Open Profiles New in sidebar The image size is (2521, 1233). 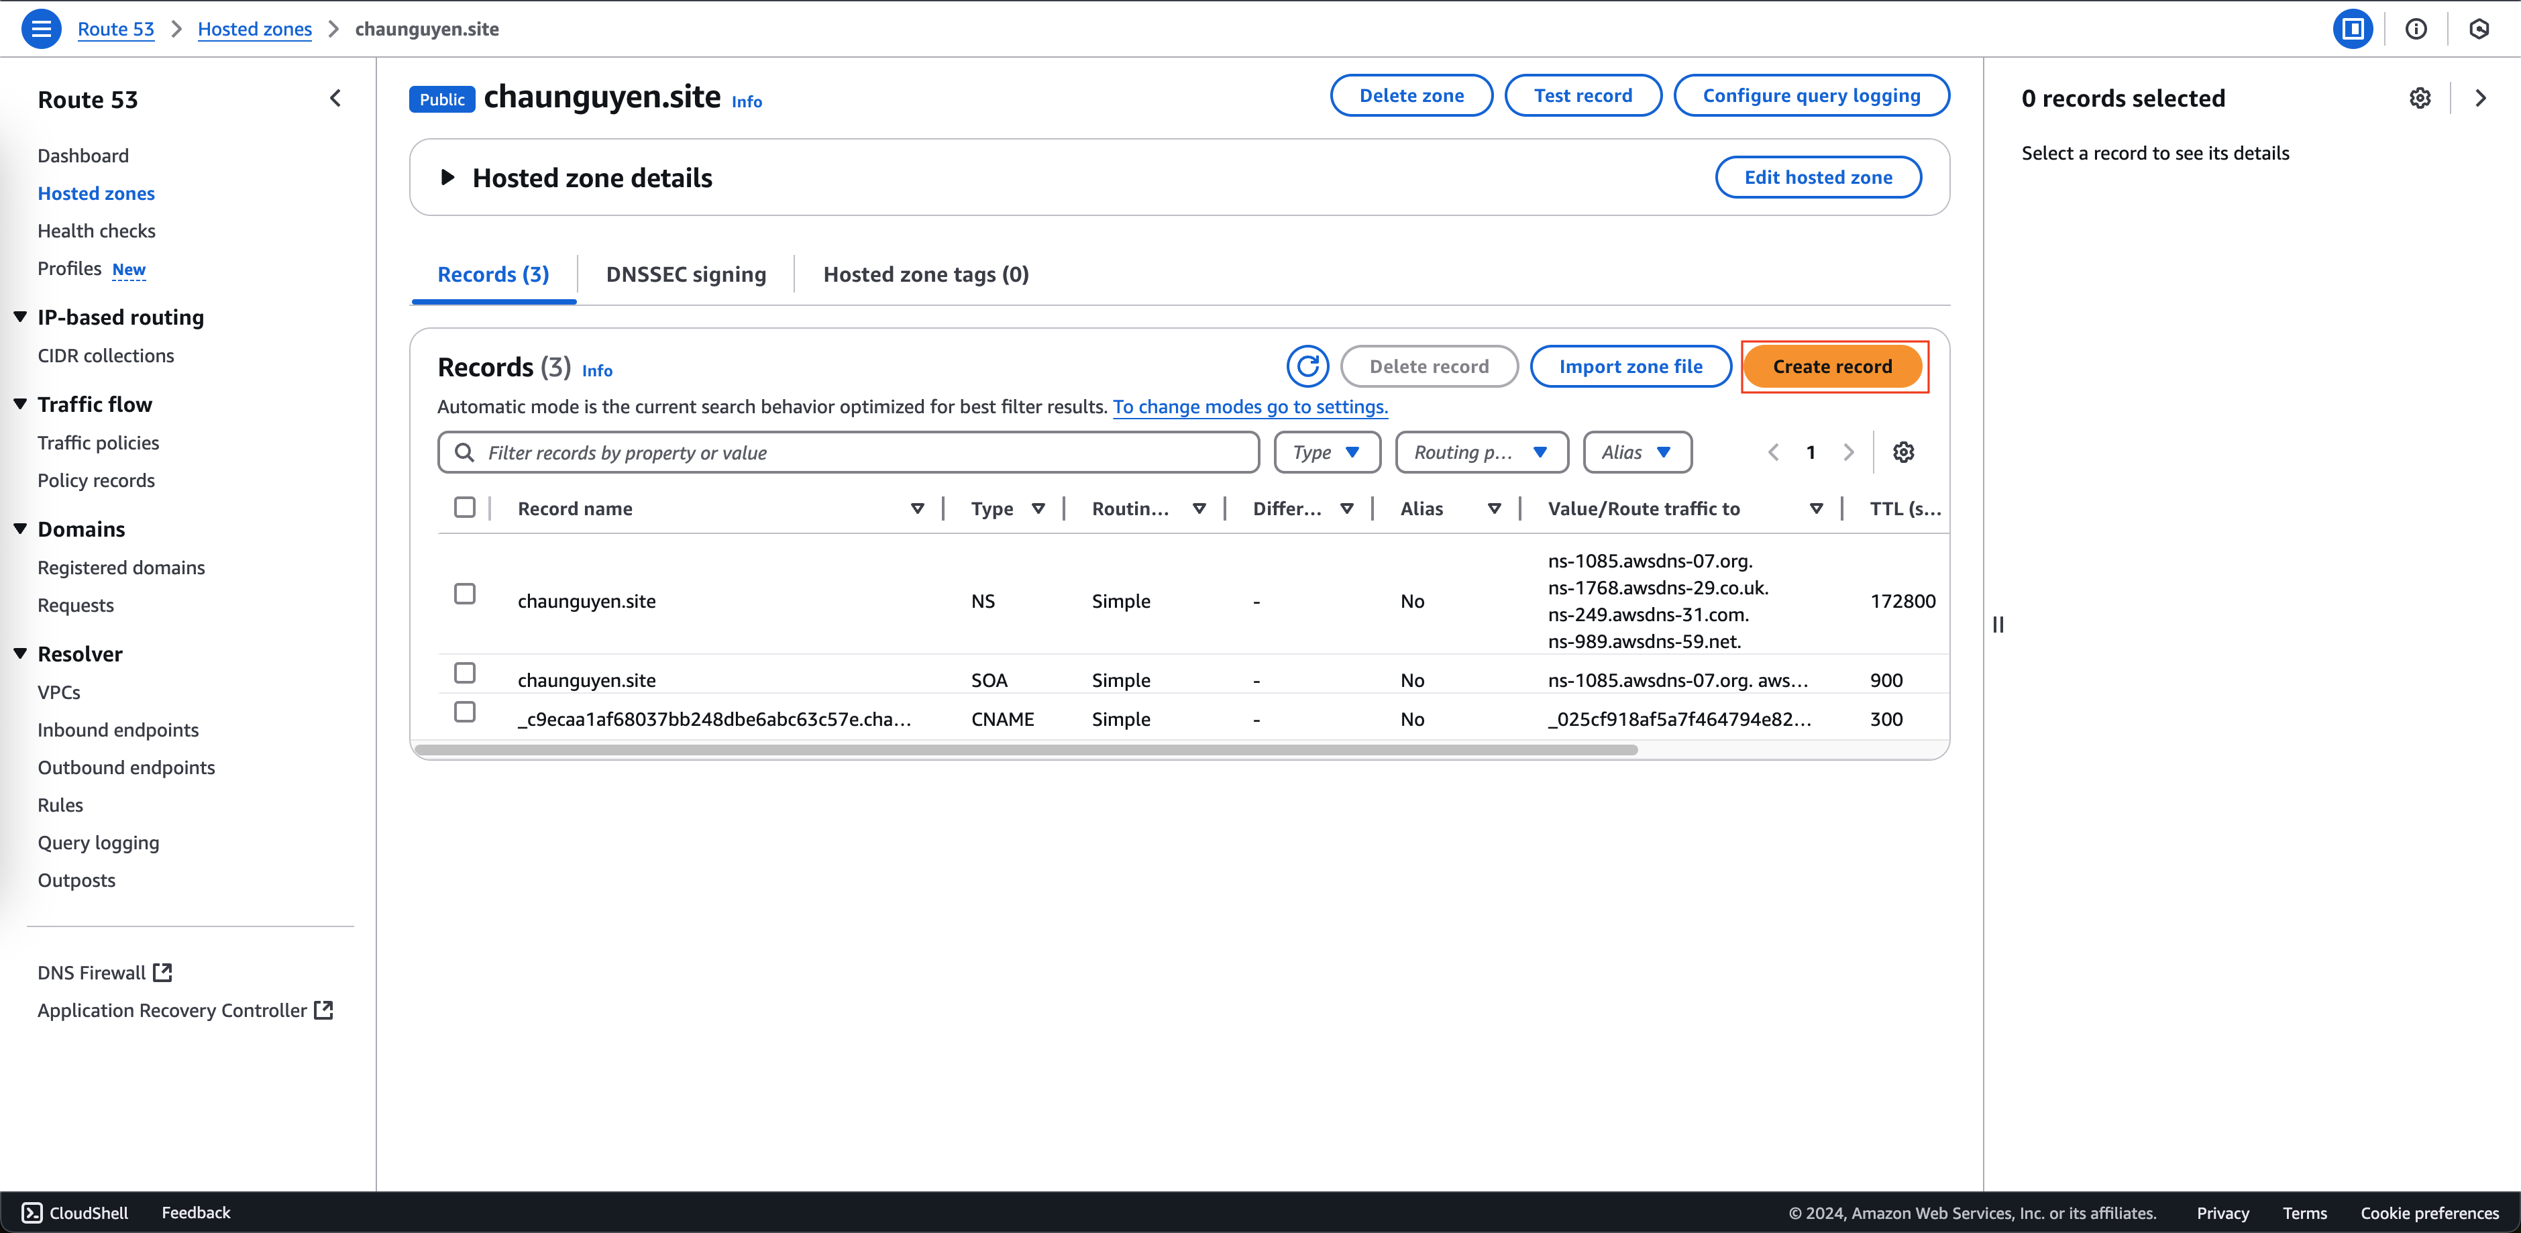coord(92,268)
